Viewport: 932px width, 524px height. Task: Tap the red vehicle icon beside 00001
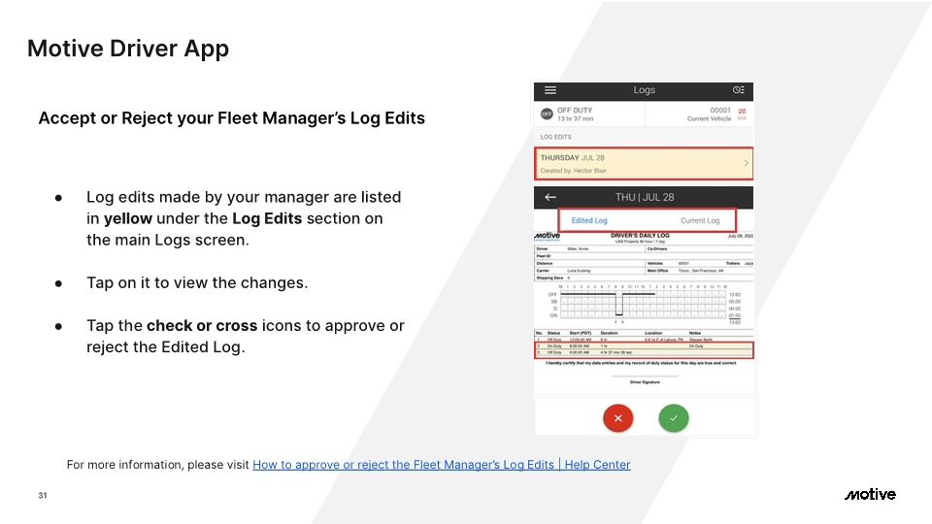[x=742, y=111]
